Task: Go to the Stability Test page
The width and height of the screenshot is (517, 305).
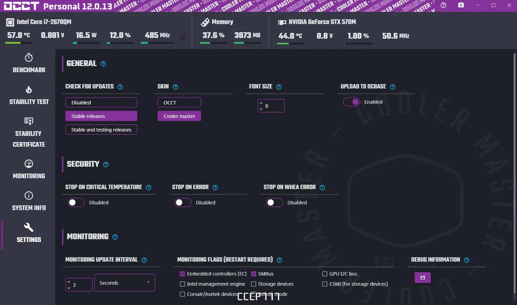Action: [x=29, y=95]
